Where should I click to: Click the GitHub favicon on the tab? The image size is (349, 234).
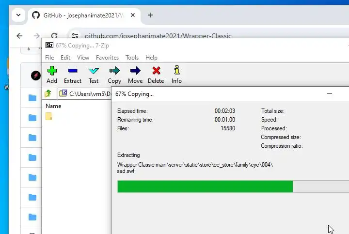point(36,15)
